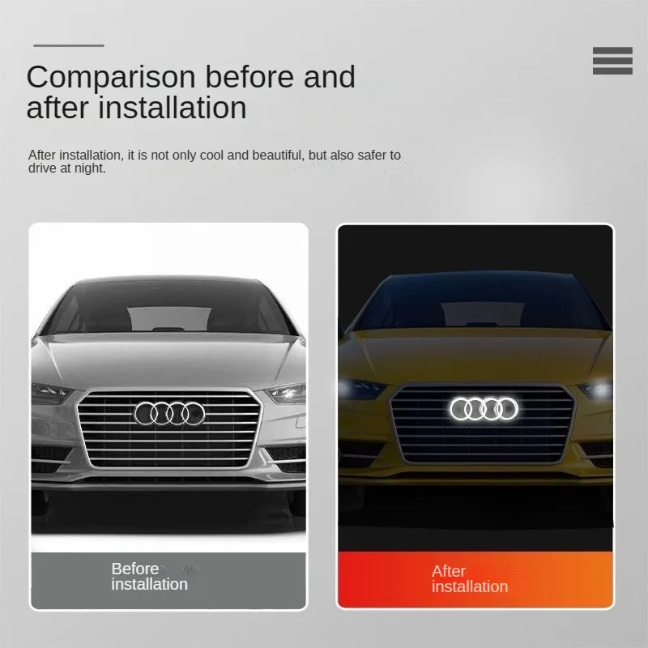Click the description text about night driving

point(215,161)
